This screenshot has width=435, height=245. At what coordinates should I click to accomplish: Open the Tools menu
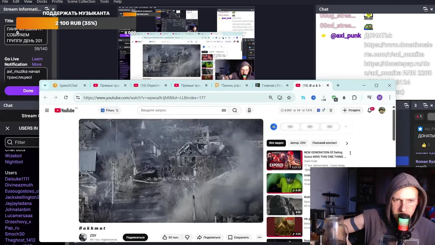tap(104, 2)
